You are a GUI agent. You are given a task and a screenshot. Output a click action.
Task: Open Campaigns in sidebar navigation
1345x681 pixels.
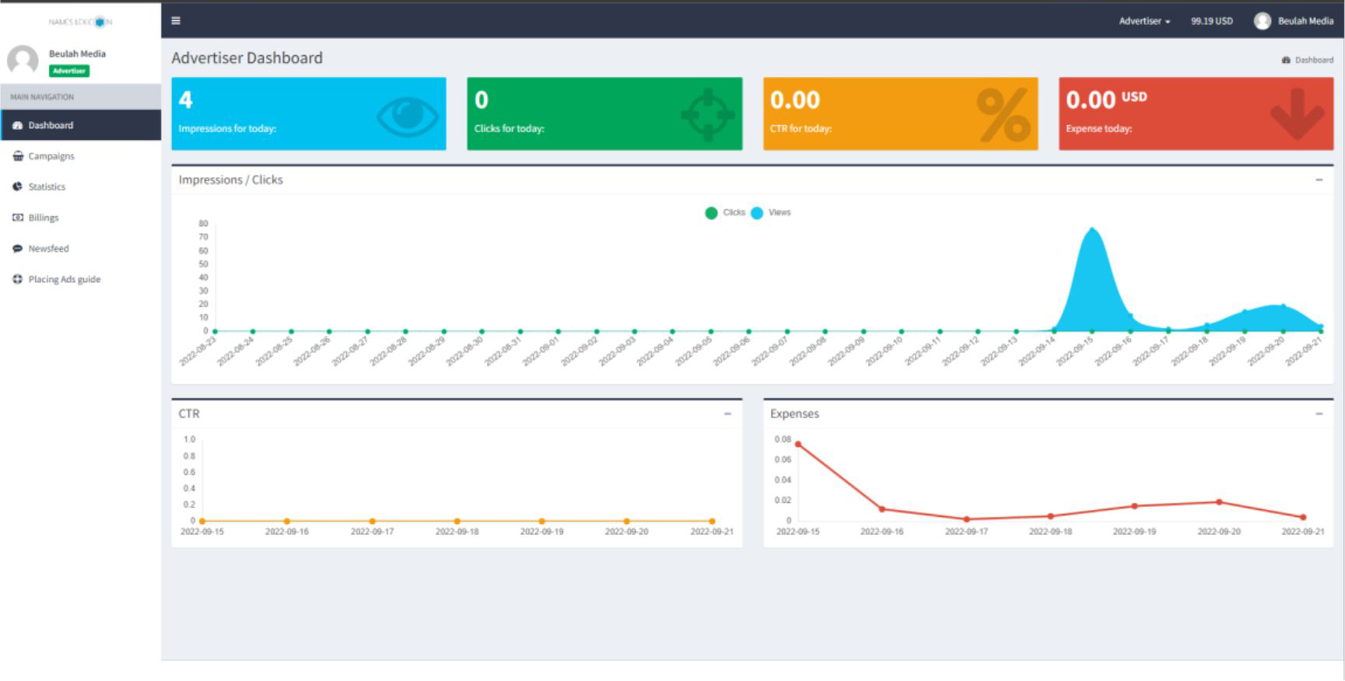(81, 156)
